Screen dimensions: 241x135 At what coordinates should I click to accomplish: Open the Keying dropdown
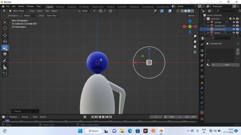26,117
